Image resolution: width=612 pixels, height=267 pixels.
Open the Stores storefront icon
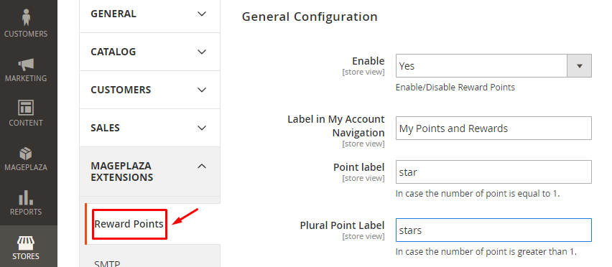[x=26, y=243]
